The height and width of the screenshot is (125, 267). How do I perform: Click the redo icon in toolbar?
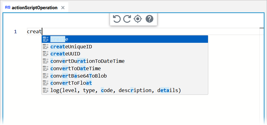click(127, 19)
